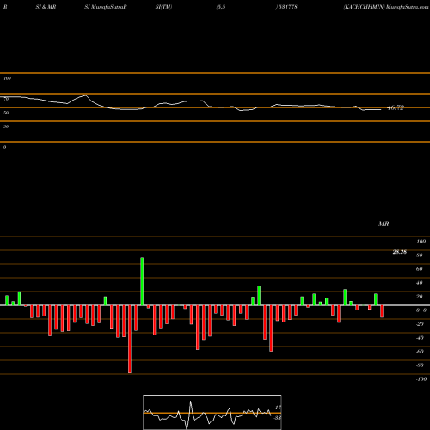Click the 'MR' panel label
The height and width of the screenshot is (430, 430).
click(x=384, y=224)
